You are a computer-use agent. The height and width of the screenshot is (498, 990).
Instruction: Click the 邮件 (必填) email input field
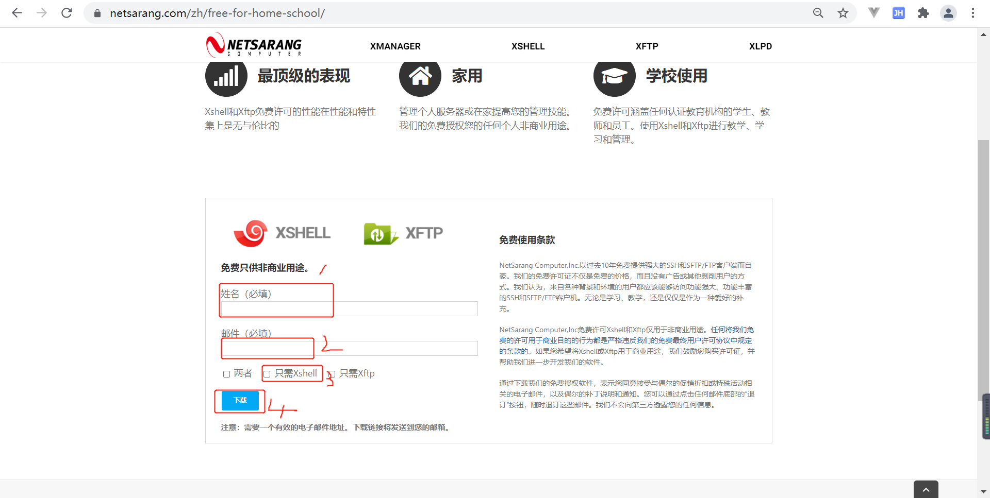pos(349,348)
